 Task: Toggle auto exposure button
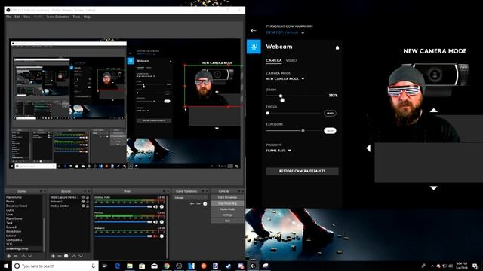(x=330, y=130)
